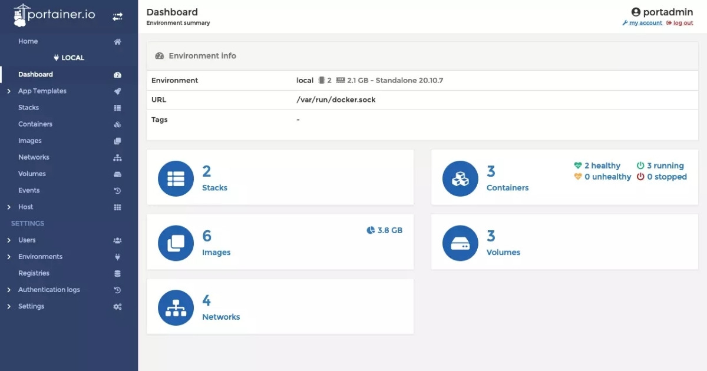The height and width of the screenshot is (371, 707).
Task: Click the Settings gears icon
Action: [117, 306]
